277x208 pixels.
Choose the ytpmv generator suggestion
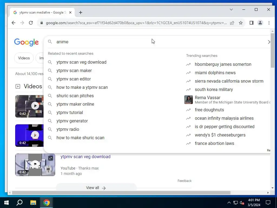[x=72, y=121]
